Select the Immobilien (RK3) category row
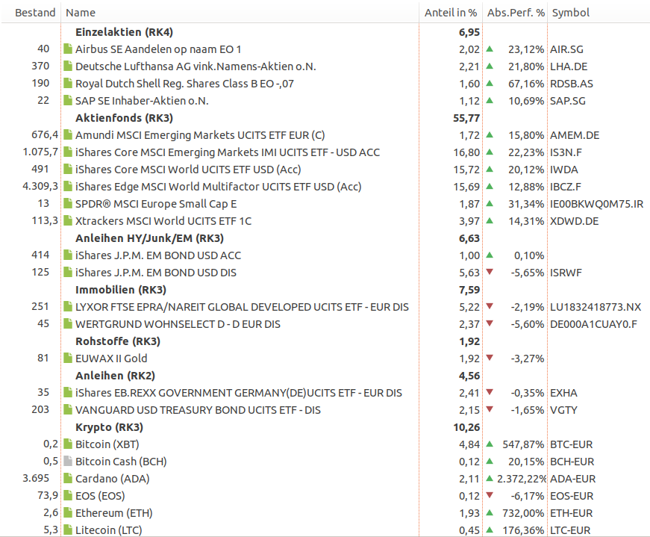Image resolution: width=650 pixels, height=537 pixels. [325, 290]
